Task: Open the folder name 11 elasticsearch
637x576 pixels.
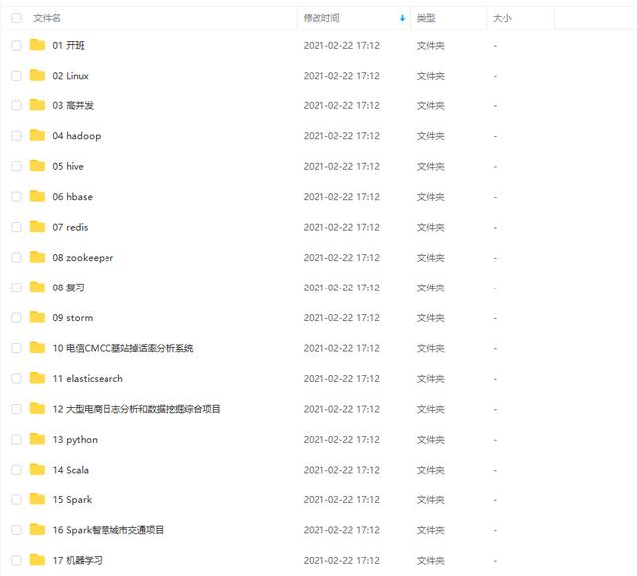Action: coord(88,378)
